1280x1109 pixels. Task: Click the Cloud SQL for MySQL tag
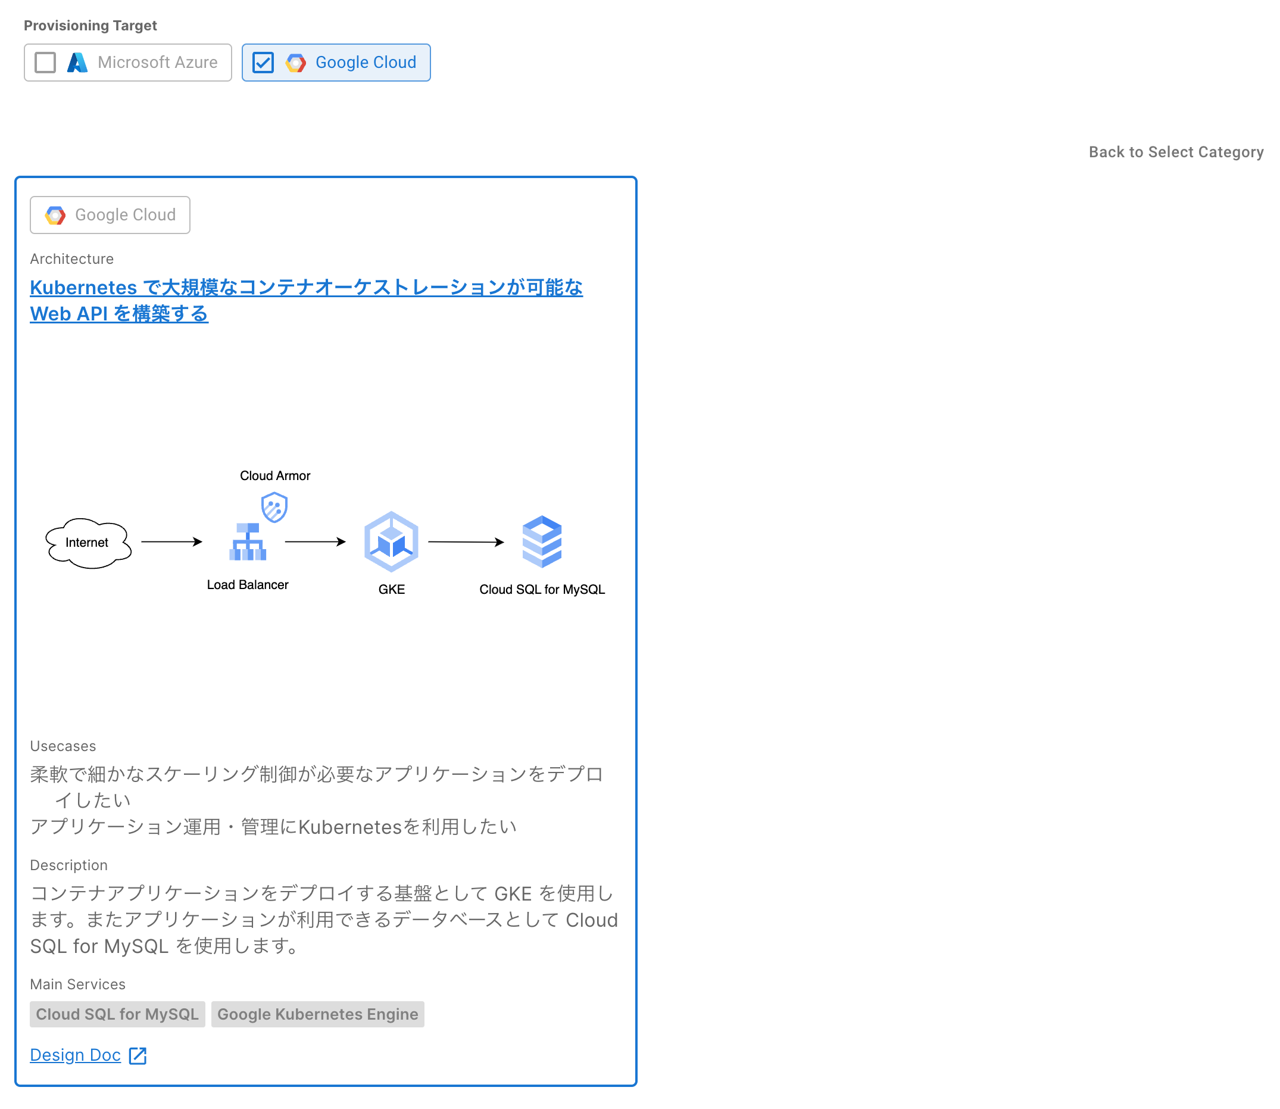click(117, 1014)
